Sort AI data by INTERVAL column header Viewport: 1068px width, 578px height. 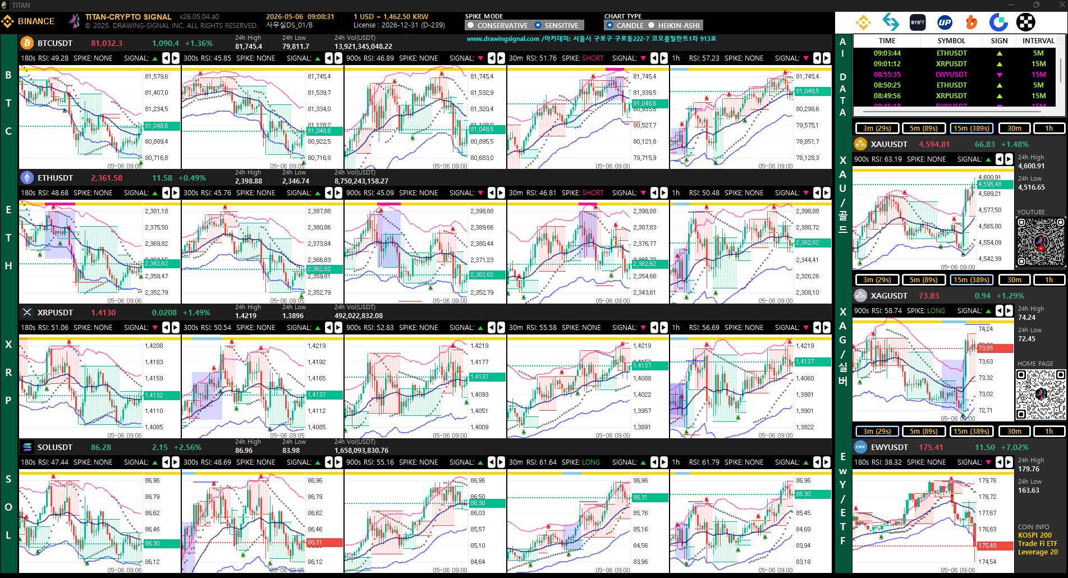click(x=1038, y=40)
